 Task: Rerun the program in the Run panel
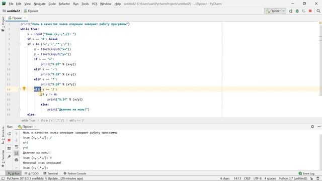[x=9, y=134]
